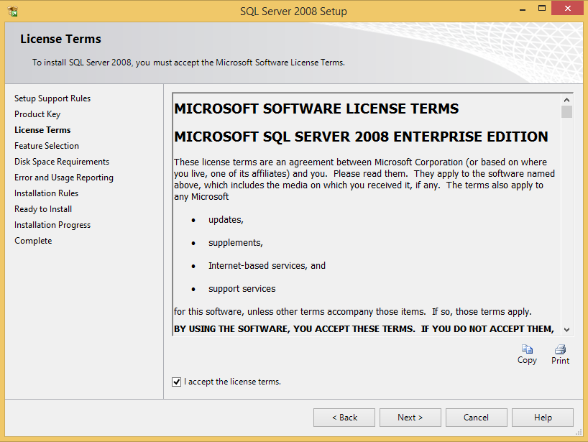Select the Installation Rules step

click(x=46, y=193)
